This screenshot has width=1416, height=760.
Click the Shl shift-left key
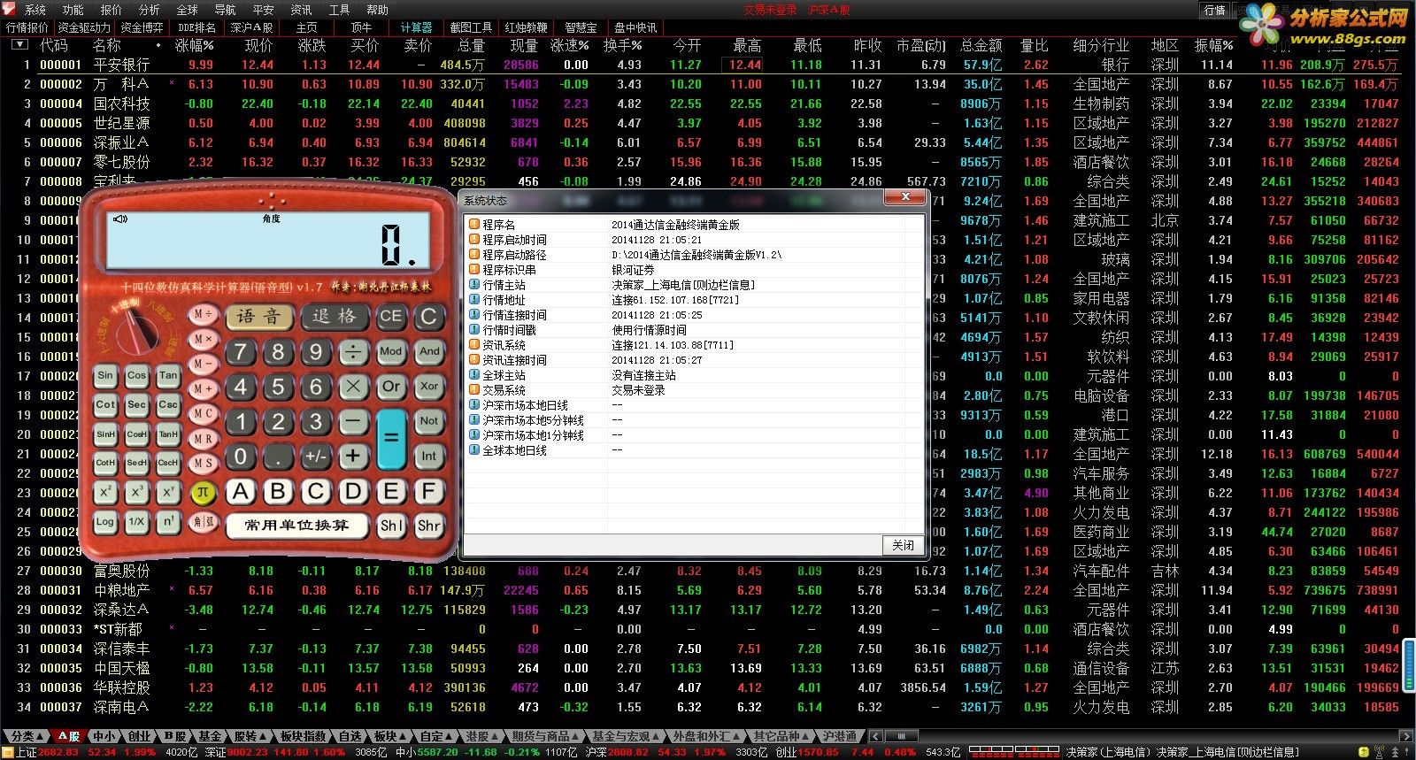click(391, 526)
